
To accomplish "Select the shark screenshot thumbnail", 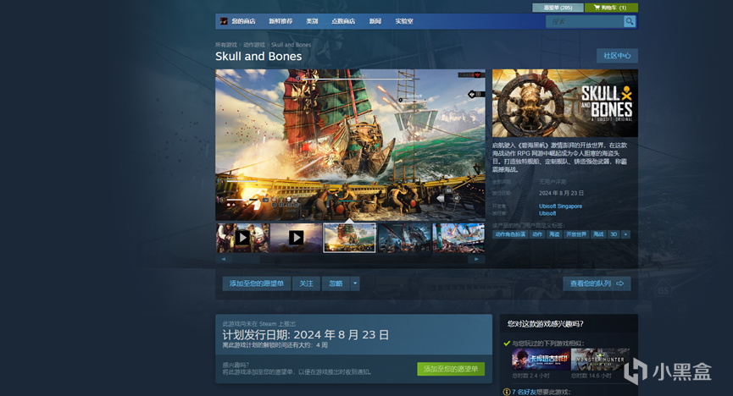I will click(x=404, y=238).
